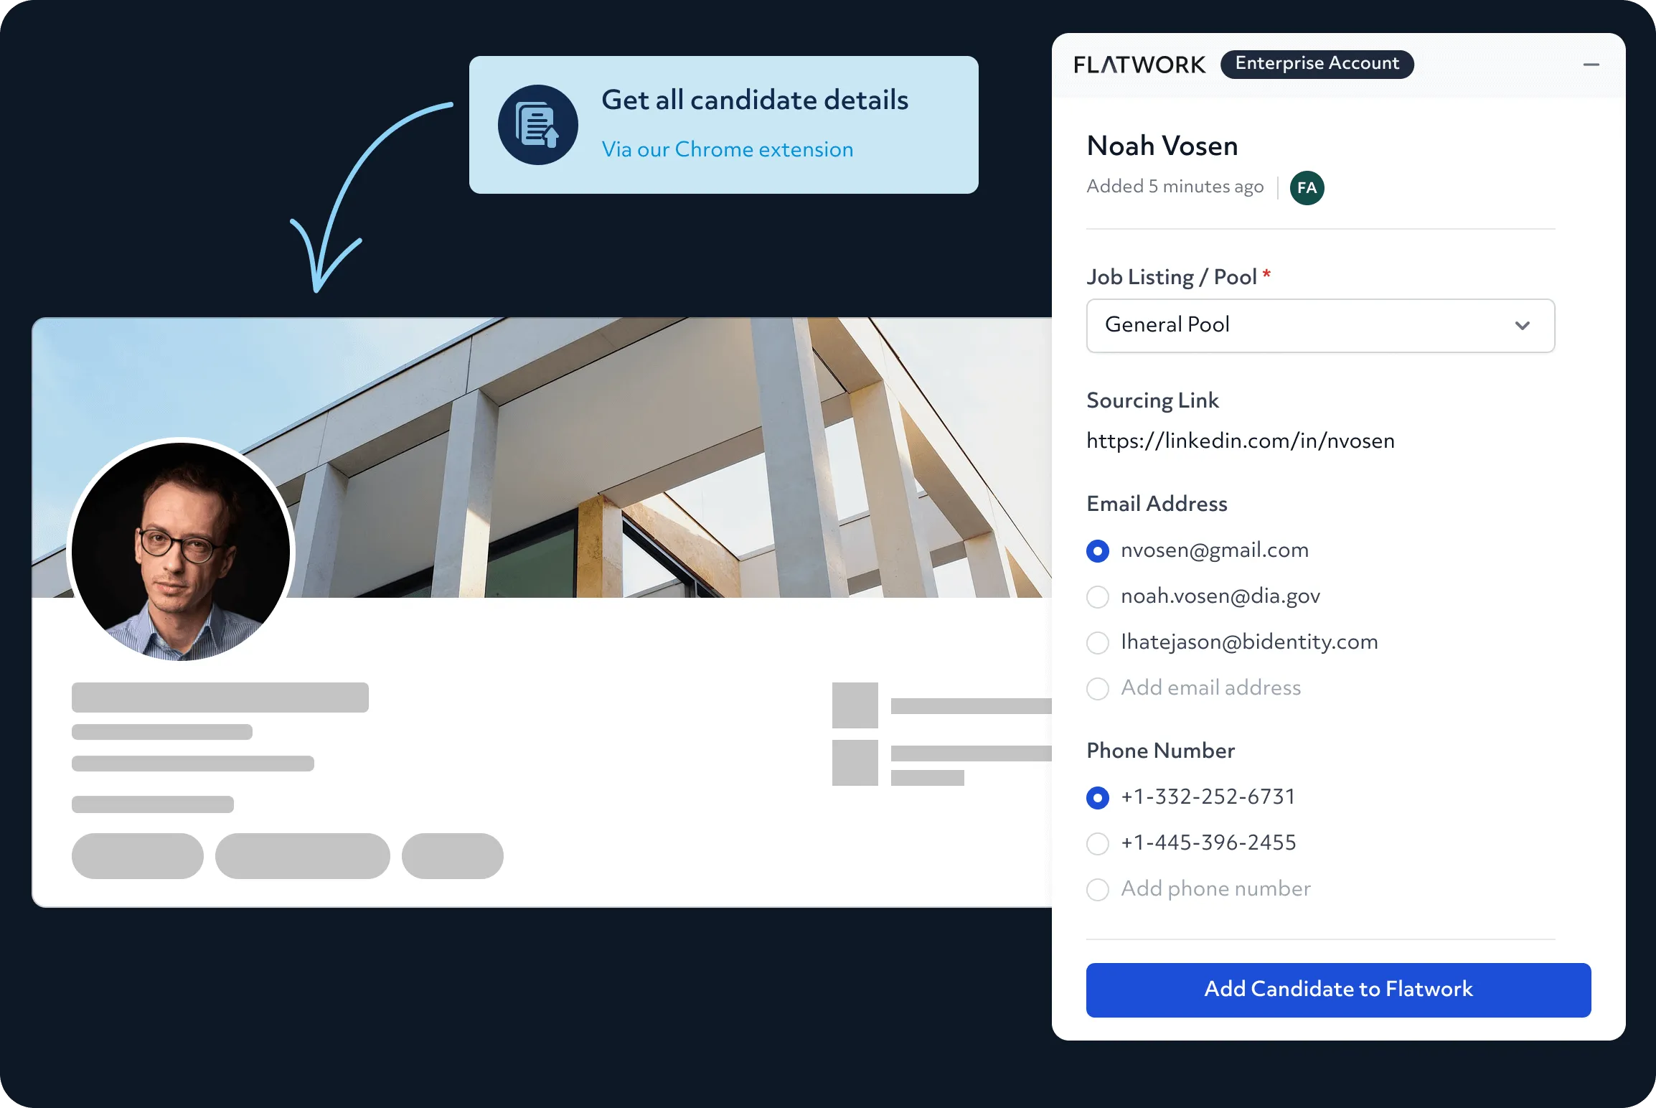Click the document upload icon in banner
The image size is (1656, 1108).
pos(537,125)
